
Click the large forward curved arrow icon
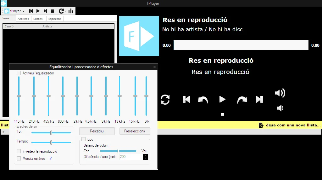click(242, 100)
